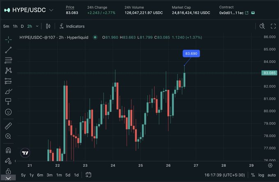Select the text annotation tool
The image size is (279, 182).
coord(8,102)
